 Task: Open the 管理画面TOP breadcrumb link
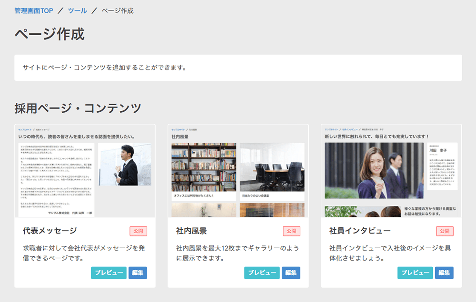click(x=34, y=10)
